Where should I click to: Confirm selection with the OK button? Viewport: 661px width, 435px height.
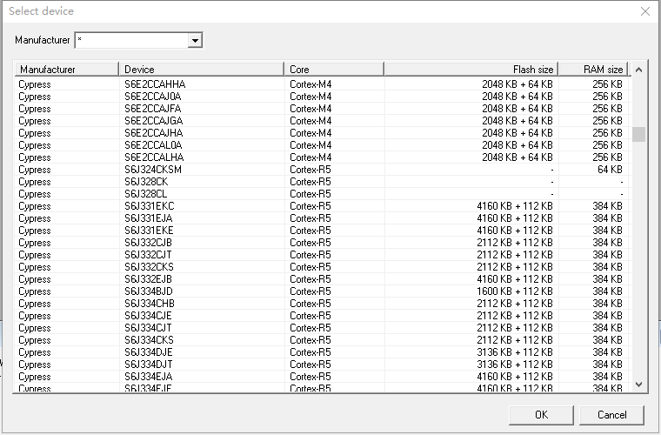coord(541,415)
